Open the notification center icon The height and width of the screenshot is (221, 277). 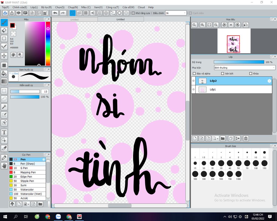tap(270, 217)
